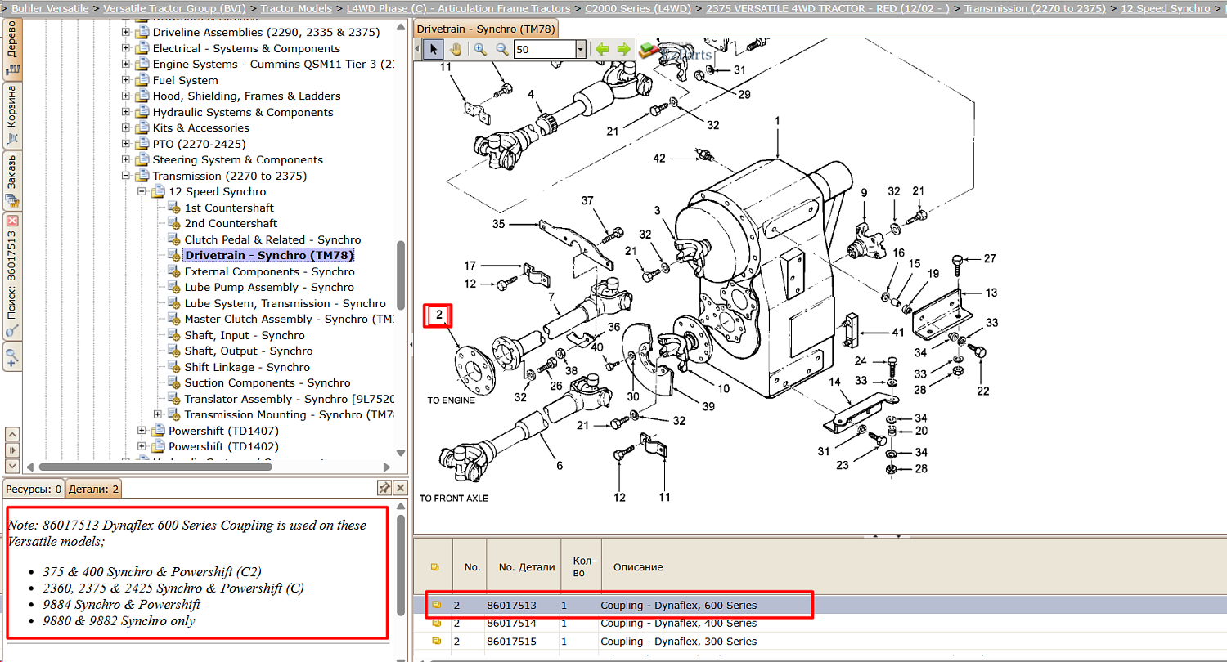The width and height of the screenshot is (1227, 662).
Task: Select Coupling - Dynaflex, 400 Series row
Action: [x=820, y=623]
